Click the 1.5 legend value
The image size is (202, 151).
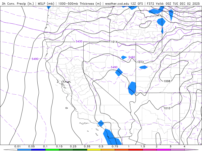(143, 146)
